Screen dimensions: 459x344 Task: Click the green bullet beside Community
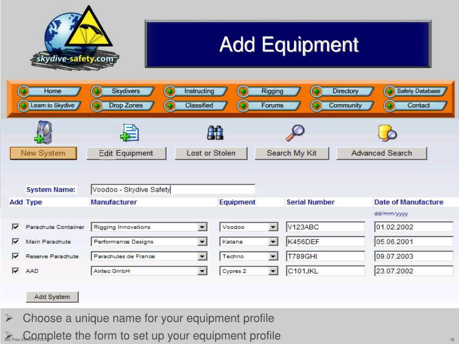[316, 106]
